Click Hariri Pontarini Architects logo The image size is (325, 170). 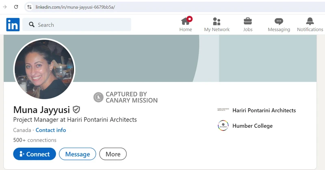pyautogui.click(x=223, y=110)
